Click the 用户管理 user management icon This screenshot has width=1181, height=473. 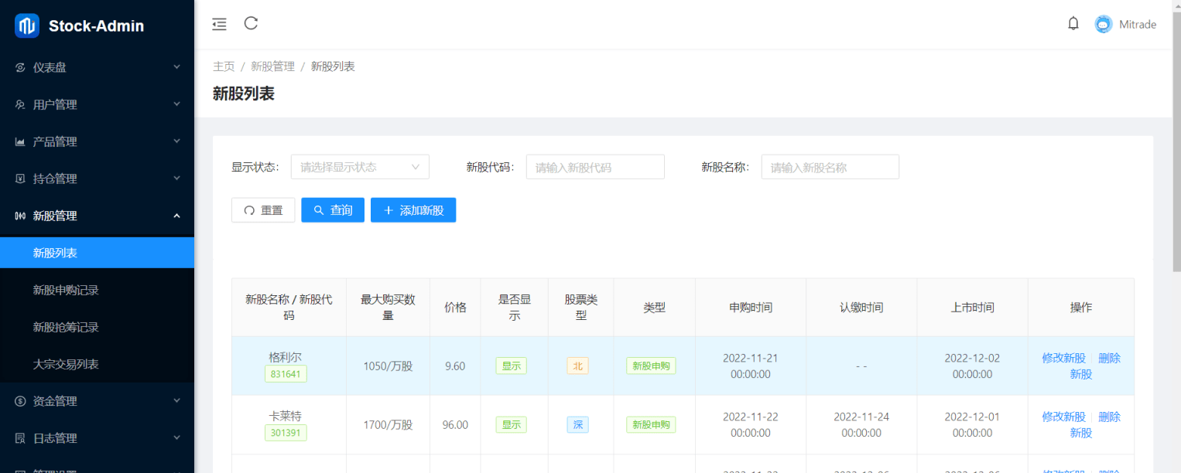click(20, 104)
